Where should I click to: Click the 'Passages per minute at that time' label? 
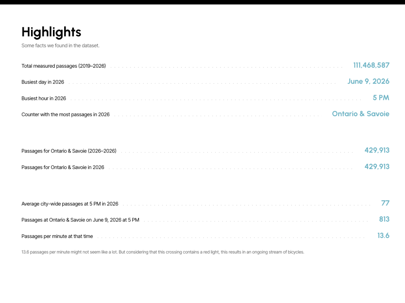tap(57, 236)
